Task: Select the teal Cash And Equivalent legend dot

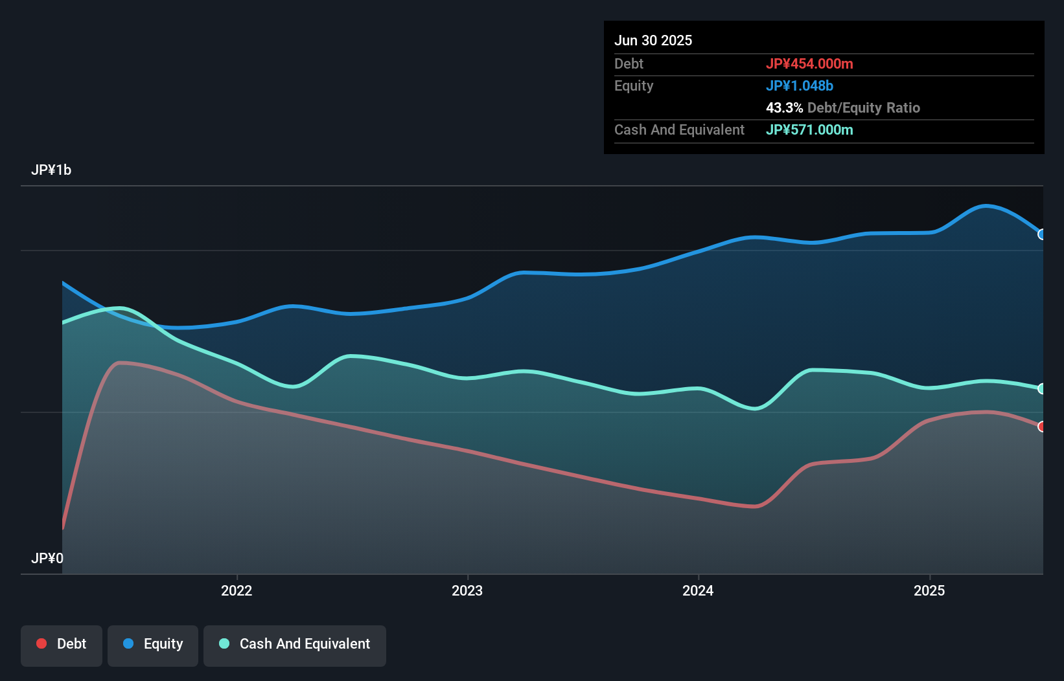Action: pos(224,643)
